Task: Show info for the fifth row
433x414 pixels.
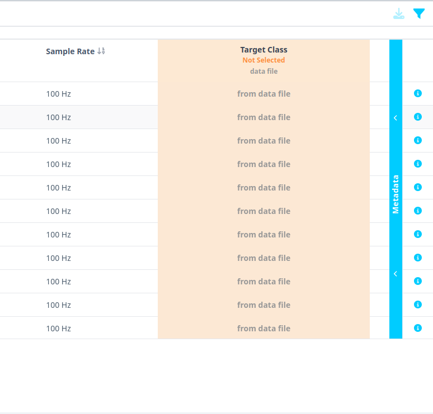Action: pyautogui.click(x=417, y=187)
